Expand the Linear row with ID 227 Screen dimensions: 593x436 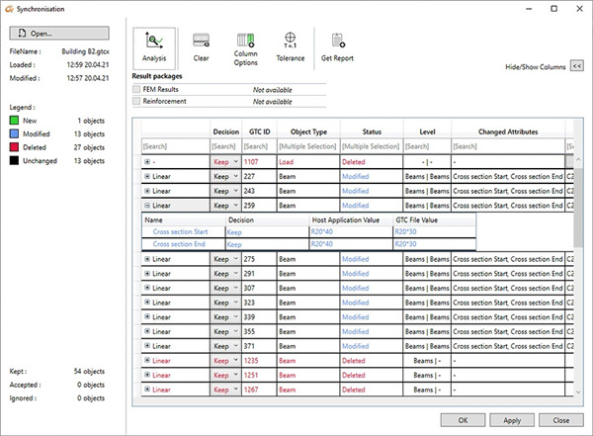click(x=148, y=176)
